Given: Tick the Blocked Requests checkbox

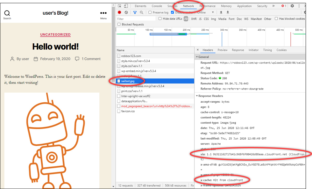Looking at the screenshot, I should coord(119,24).
